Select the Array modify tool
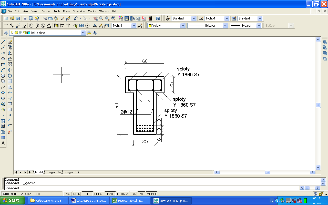 click(10, 64)
